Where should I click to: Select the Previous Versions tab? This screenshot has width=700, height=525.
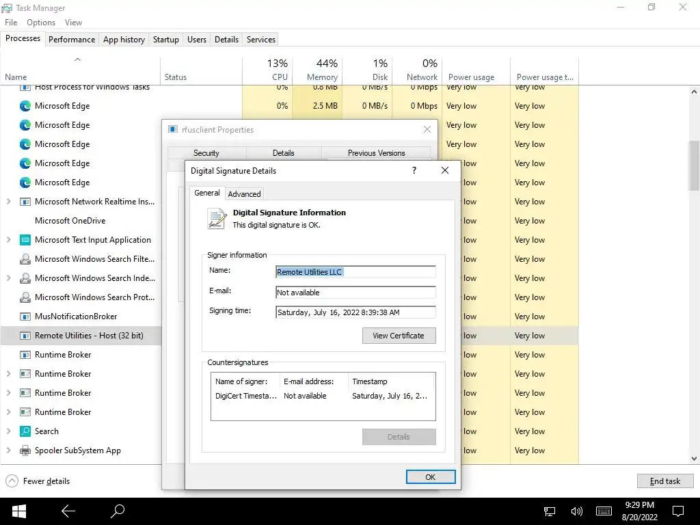[x=377, y=152]
